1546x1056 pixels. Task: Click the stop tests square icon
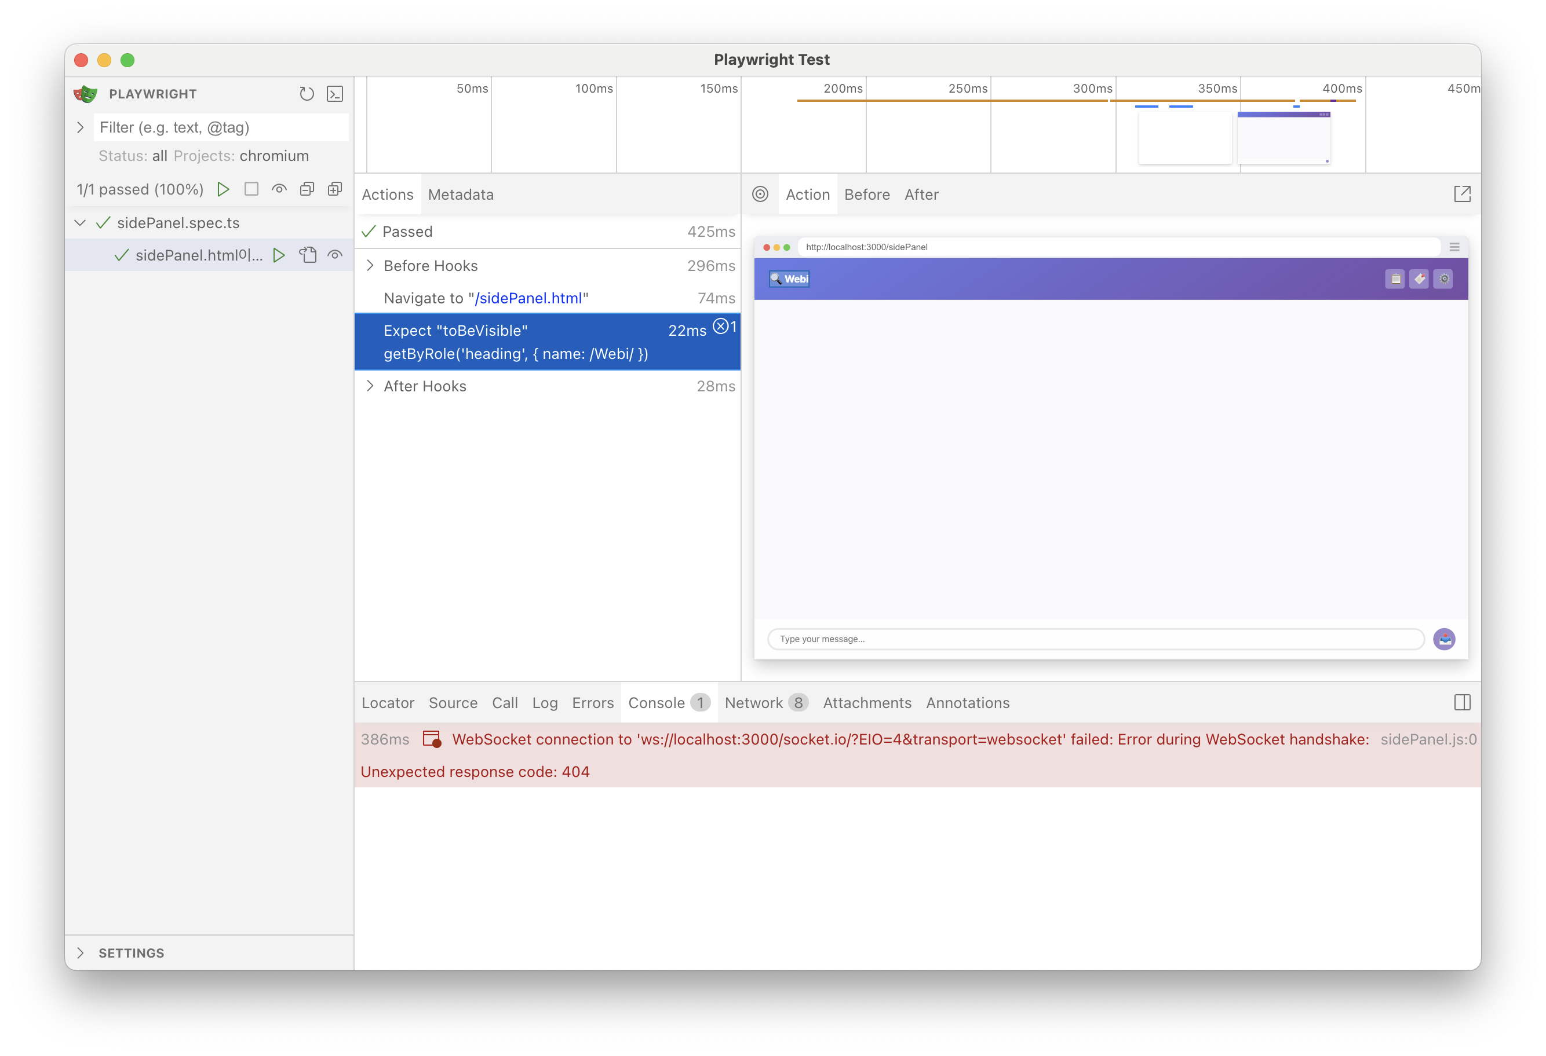[x=251, y=189]
